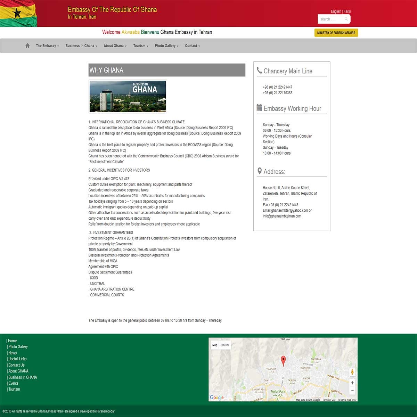
Task: Click into the search input field
Action: pyautogui.click(x=330, y=19)
